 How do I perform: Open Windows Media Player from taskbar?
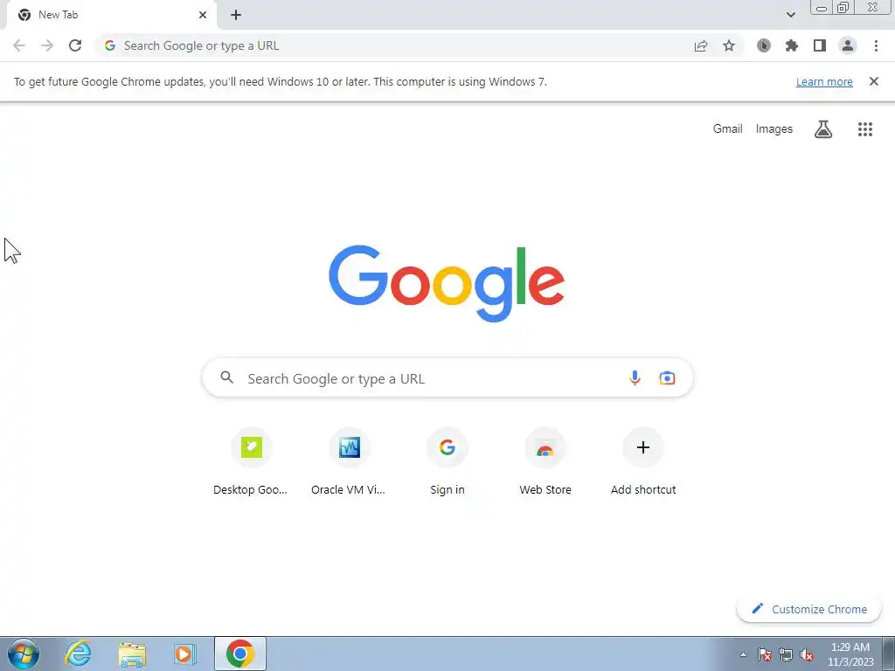185,654
